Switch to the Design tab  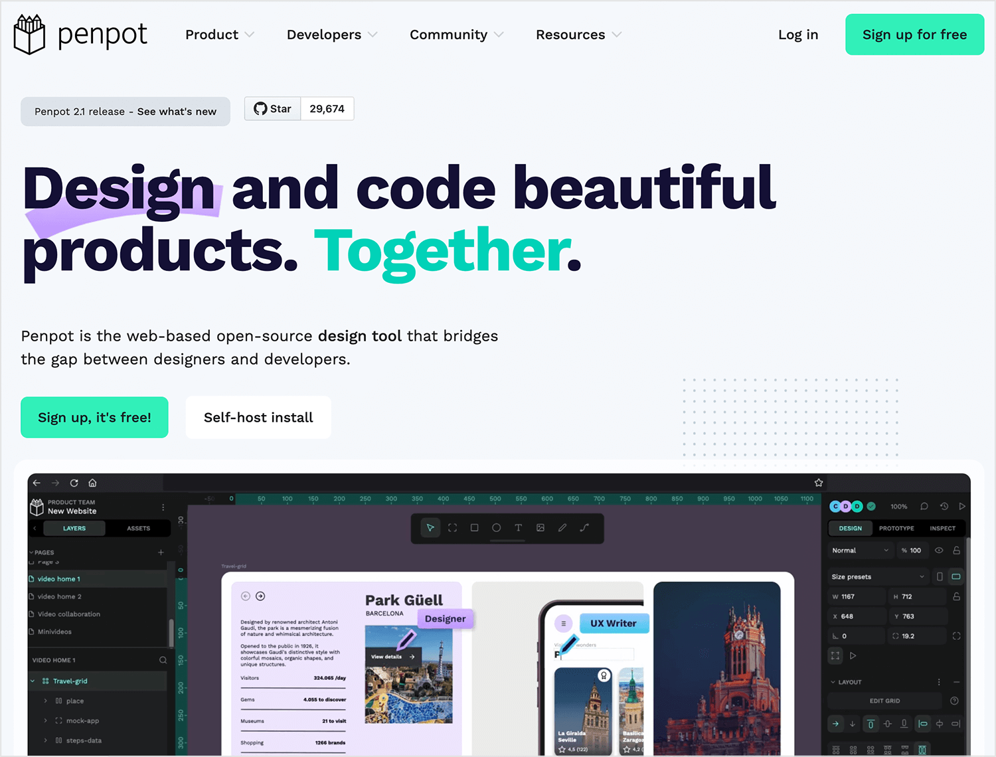tap(850, 529)
